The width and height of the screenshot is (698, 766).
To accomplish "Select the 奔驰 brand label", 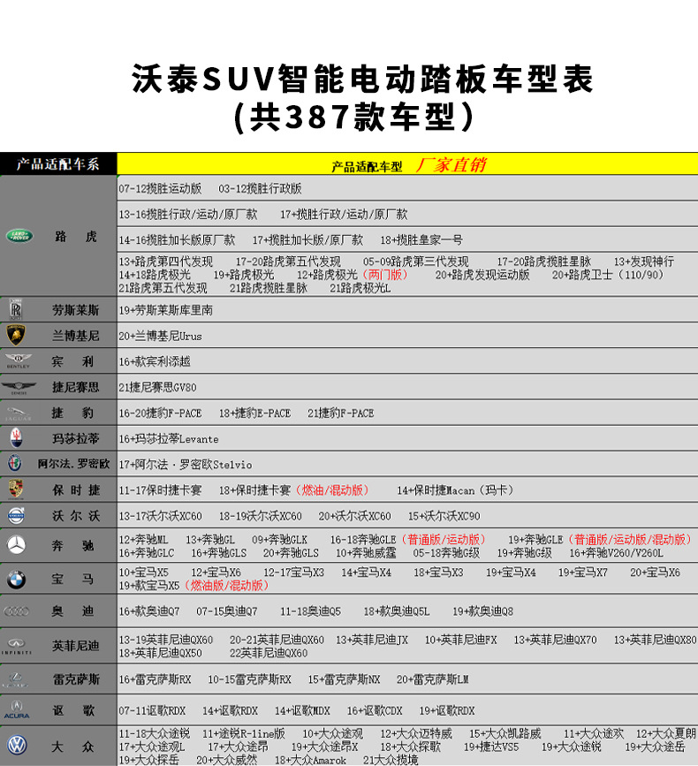I will pos(72,546).
